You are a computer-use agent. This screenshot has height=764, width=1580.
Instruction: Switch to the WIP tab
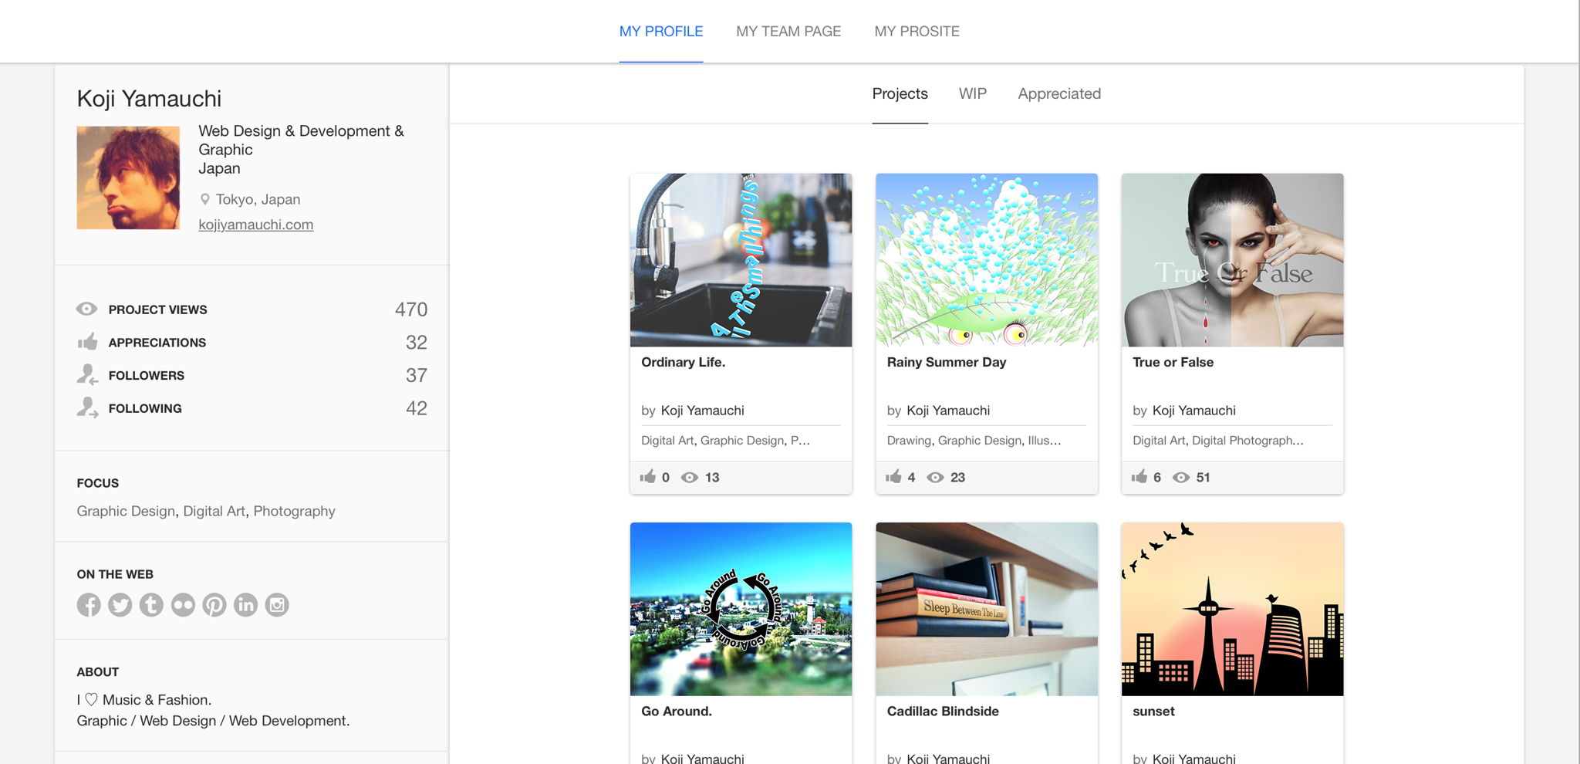[973, 93]
